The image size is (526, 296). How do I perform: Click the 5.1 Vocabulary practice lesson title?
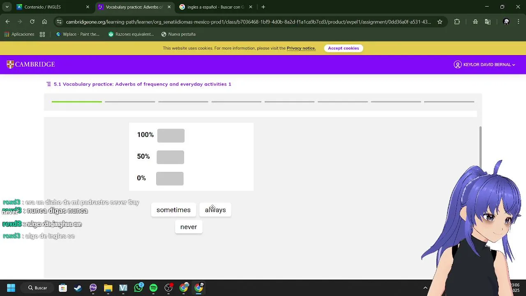pos(143,84)
